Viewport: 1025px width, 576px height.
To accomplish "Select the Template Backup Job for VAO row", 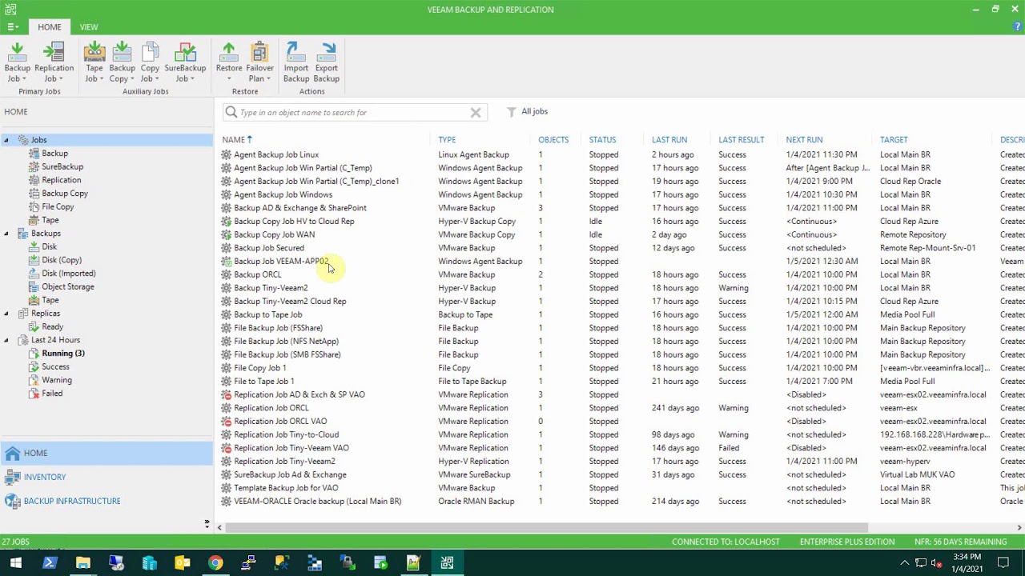I will [x=621, y=488].
